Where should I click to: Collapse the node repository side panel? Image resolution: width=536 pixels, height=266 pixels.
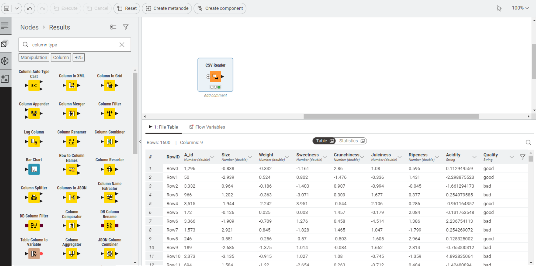(x=140, y=142)
